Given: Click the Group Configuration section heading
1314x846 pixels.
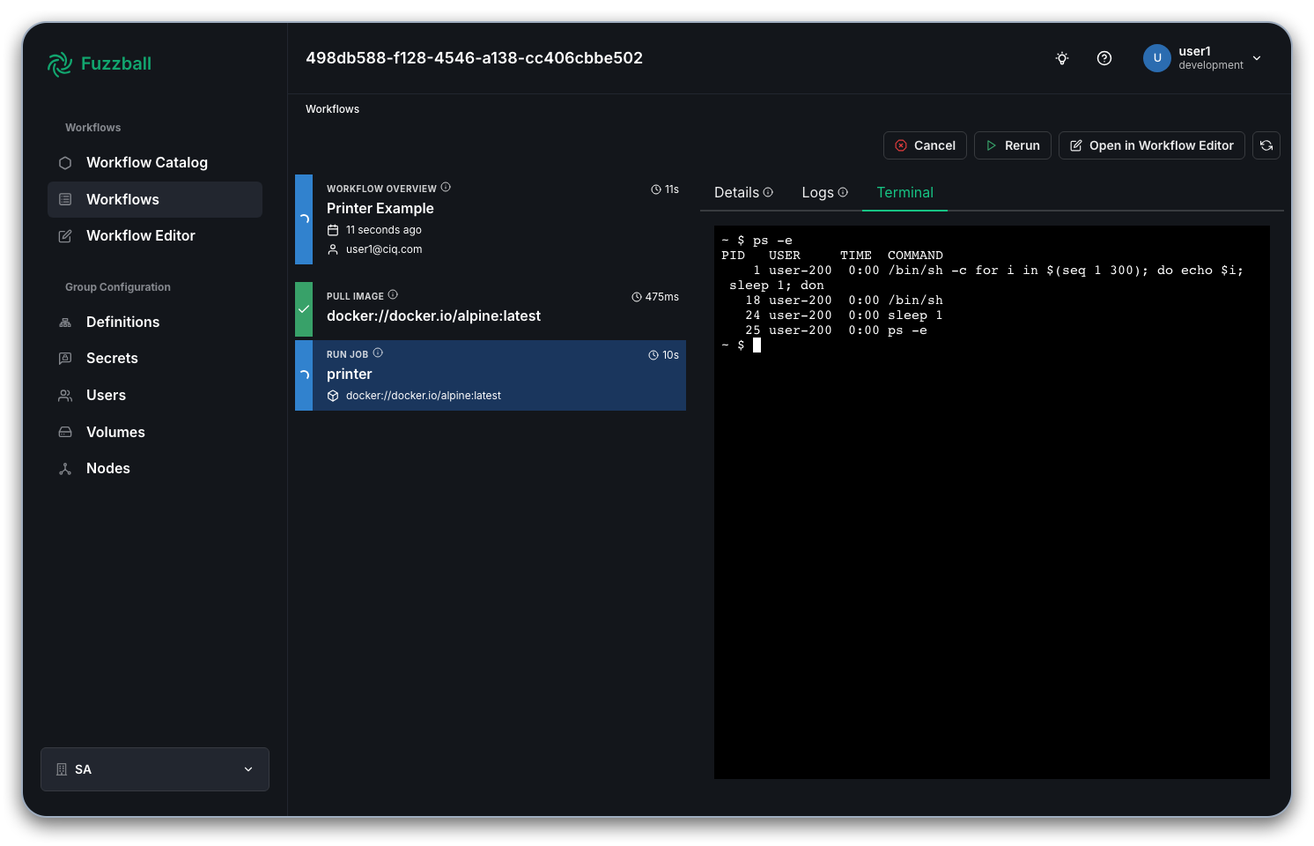Looking at the screenshot, I should pos(118,287).
